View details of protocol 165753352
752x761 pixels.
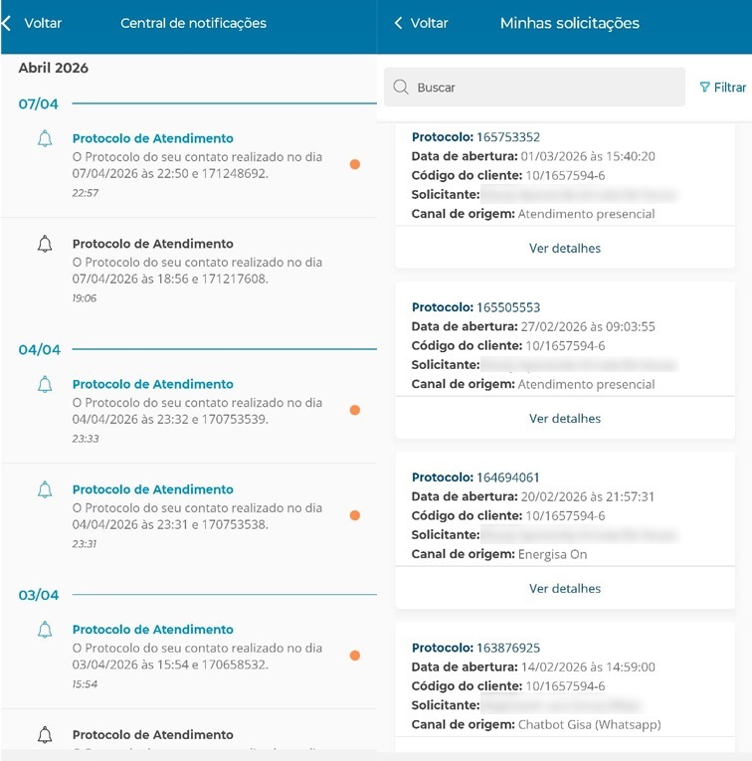click(x=564, y=248)
